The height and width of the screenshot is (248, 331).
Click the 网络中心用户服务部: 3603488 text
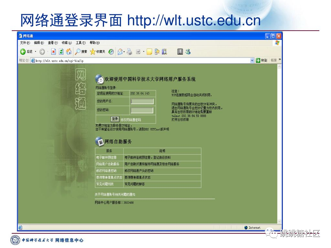point(114,203)
